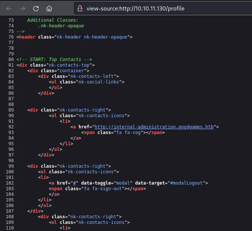Click "nk-contacts-right" value on line 108

point(93,217)
